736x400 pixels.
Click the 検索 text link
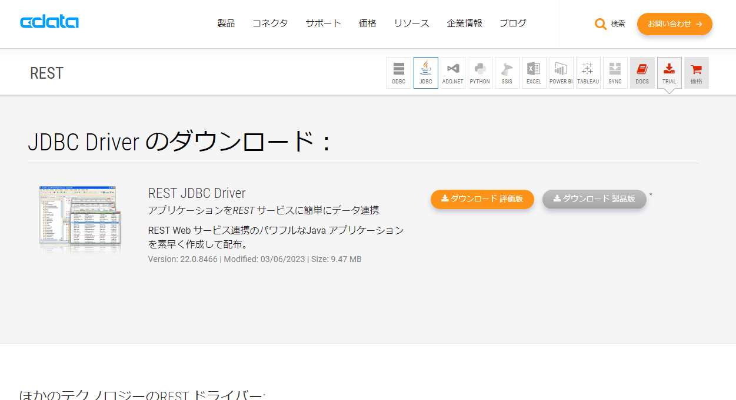coord(618,24)
